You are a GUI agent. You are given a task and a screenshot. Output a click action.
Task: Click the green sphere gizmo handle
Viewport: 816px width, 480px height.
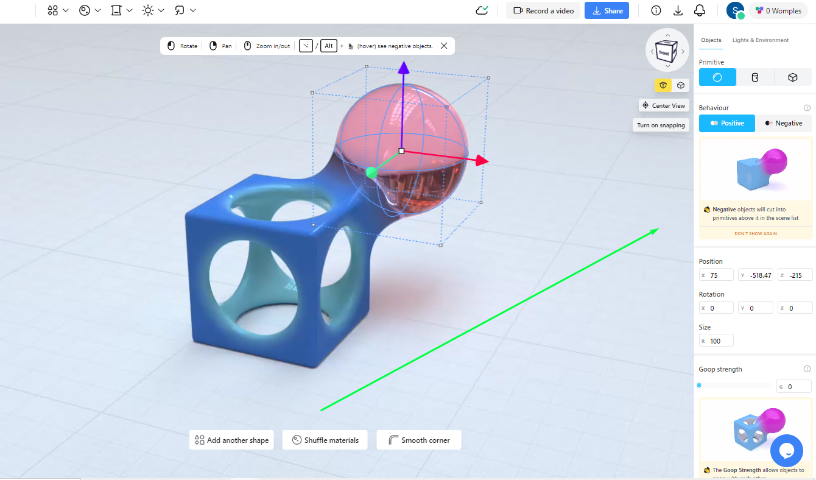[x=371, y=173]
